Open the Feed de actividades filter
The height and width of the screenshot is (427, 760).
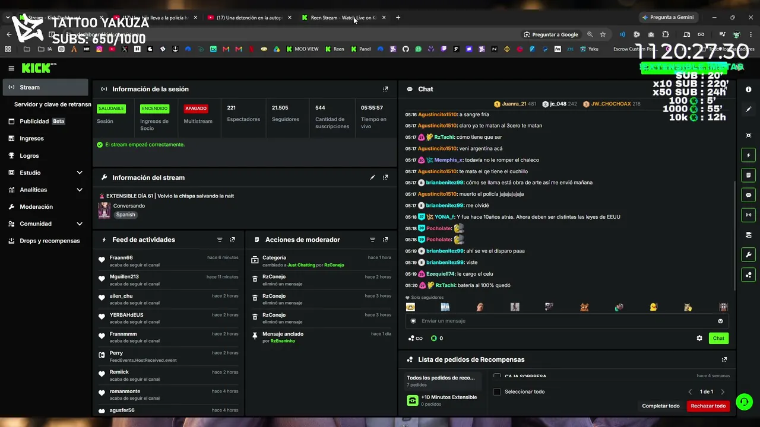(x=220, y=240)
